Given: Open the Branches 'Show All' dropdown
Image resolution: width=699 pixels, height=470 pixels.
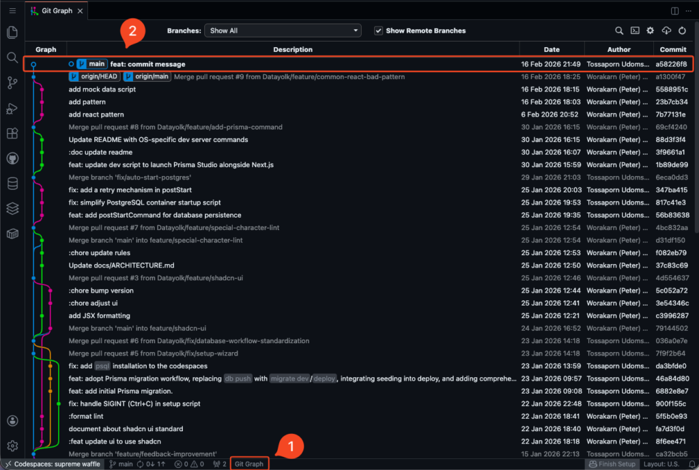Looking at the screenshot, I should coord(283,31).
